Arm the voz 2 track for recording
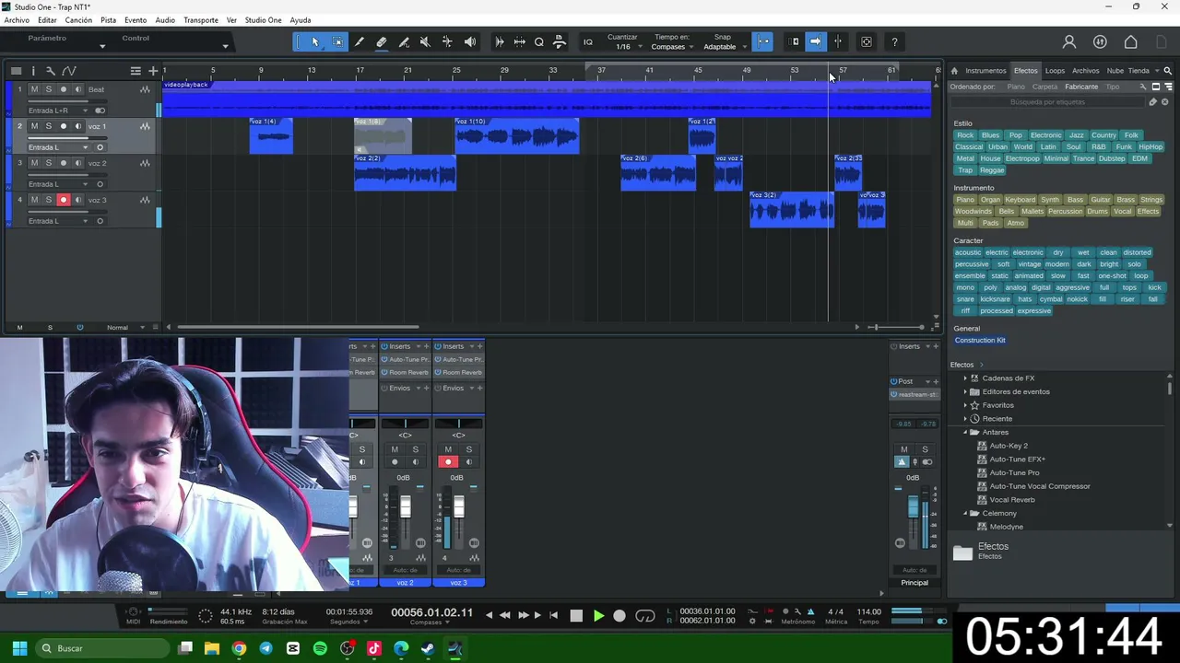The image size is (1180, 663). pos(64,163)
